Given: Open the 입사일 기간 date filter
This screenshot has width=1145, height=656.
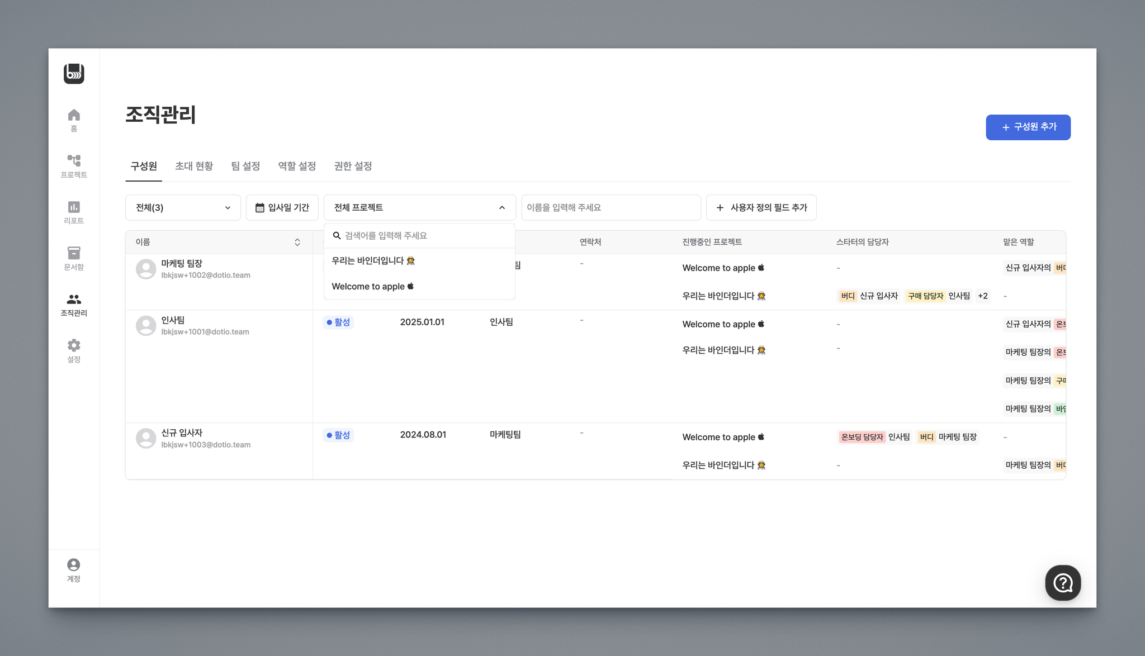Looking at the screenshot, I should pyautogui.click(x=282, y=207).
